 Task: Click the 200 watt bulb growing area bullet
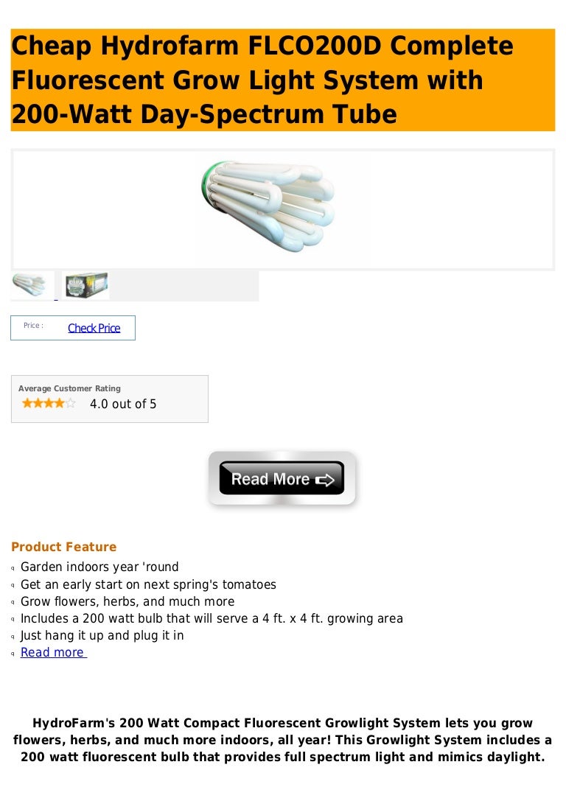[x=212, y=619]
